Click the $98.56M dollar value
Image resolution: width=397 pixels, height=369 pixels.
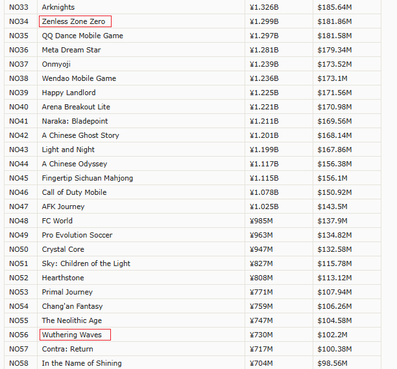(332, 363)
